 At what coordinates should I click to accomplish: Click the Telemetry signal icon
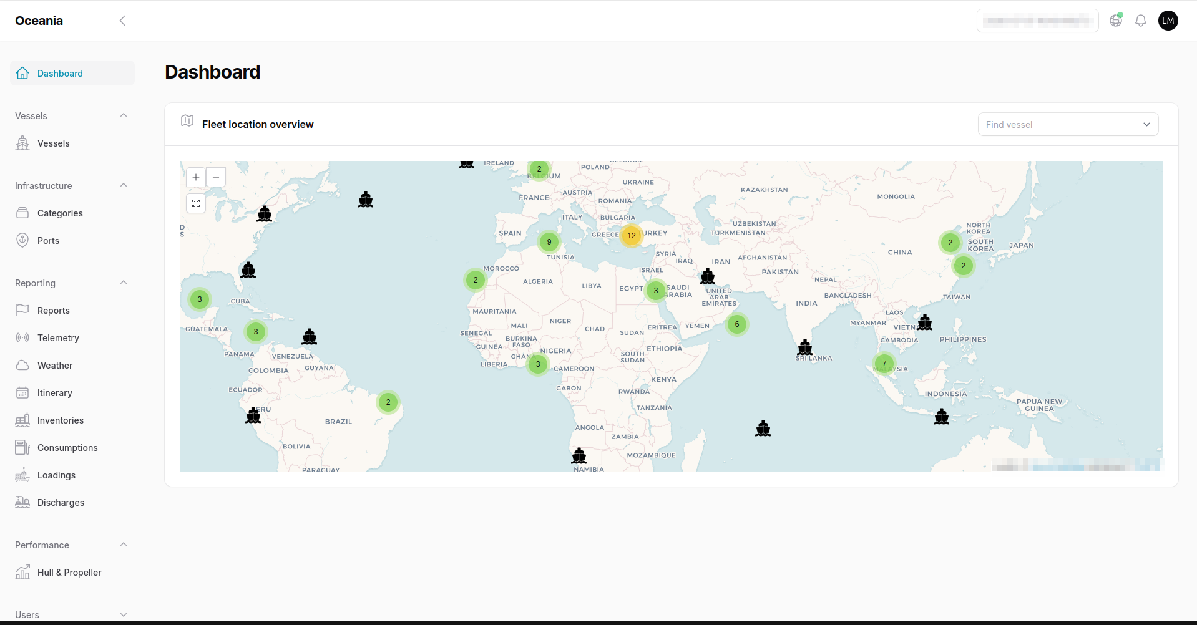tap(22, 337)
